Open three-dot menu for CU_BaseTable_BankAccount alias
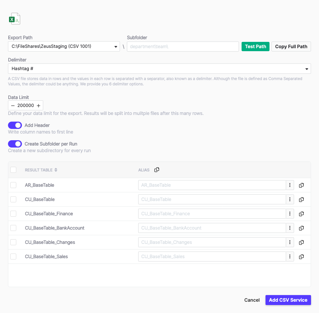The width and height of the screenshot is (319, 313). coord(290,228)
